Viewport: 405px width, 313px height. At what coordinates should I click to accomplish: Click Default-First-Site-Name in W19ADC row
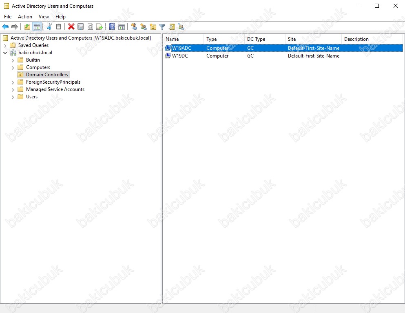click(x=314, y=48)
